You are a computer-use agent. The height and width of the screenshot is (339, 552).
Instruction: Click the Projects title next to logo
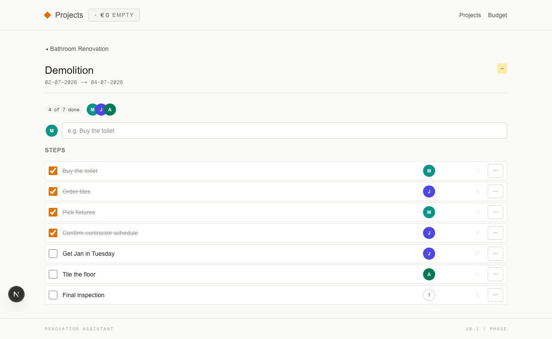click(x=69, y=15)
